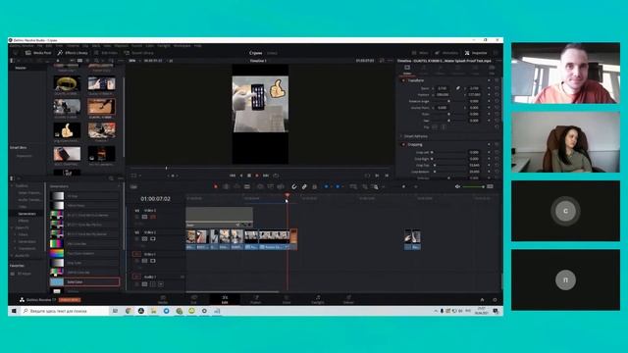
Task: Switch to the Fusion page tab
Action: [255, 299]
